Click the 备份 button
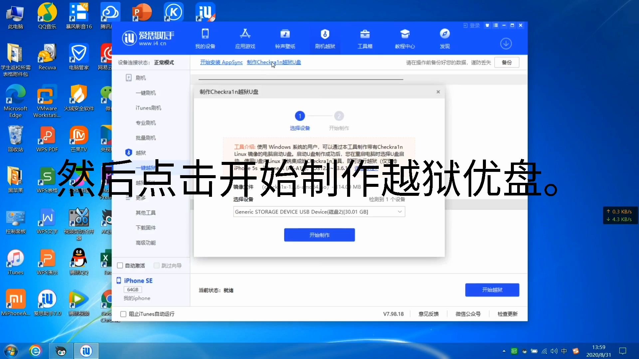Image resolution: width=639 pixels, height=359 pixels. click(x=507, y=62)
